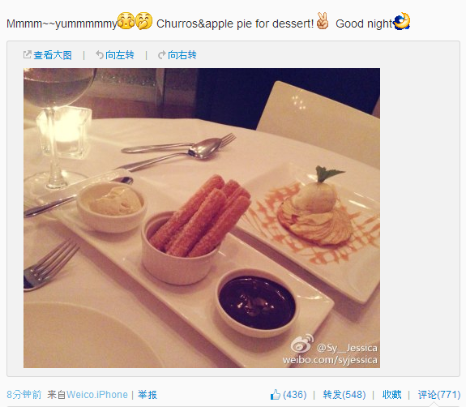Screen dimensions: 466x407
Task: Click the Weico.iPhone source link
Action: pyautogui.click(x=97, y=395)
